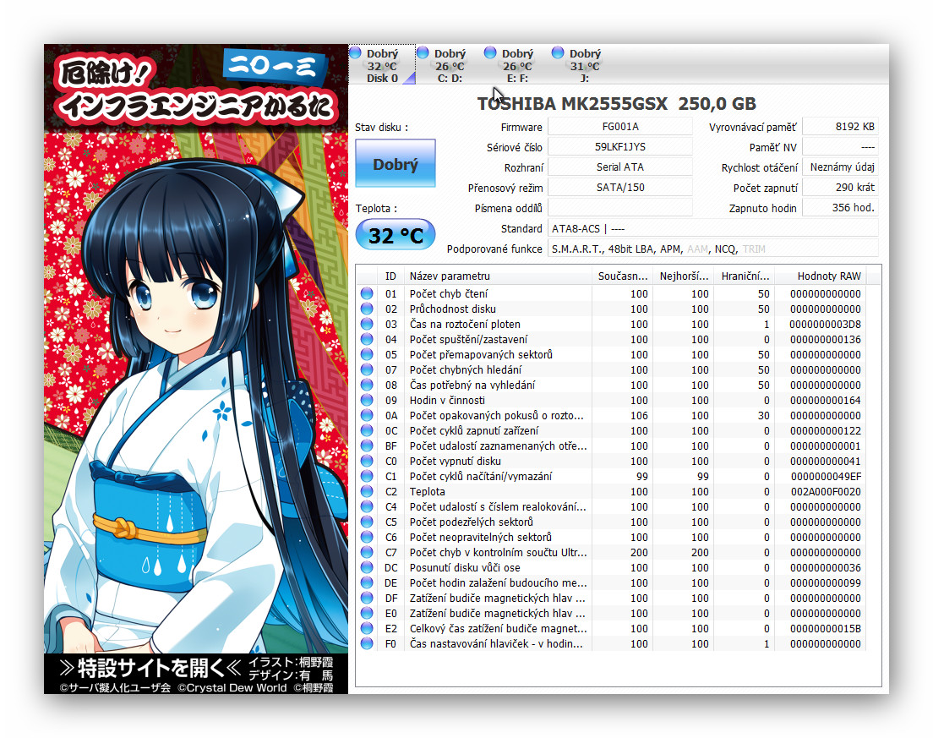Click status icon for Počet vypnutí disku

367,462
